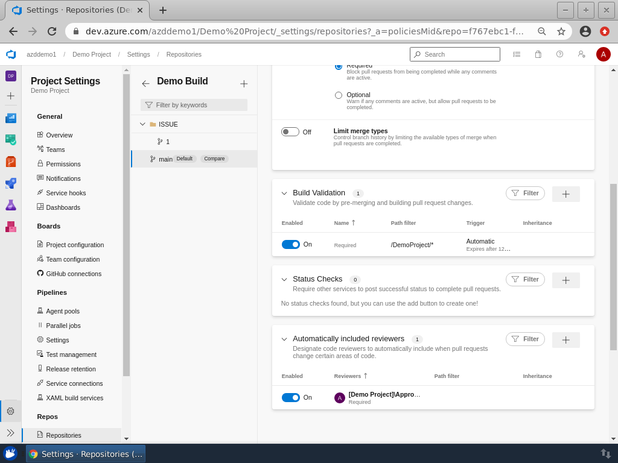618x463 pixels.
Task: Open Pipelines icon in left rail
Action: [x=11, y=183]
